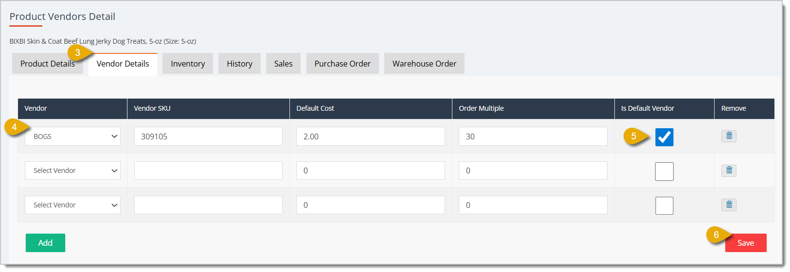Click the green Add button
The height and width of the screenshot is (272, 790).
pyautogui.click(x=45, y=243)
